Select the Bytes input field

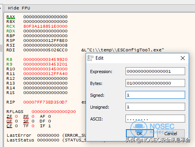(155, 83)
